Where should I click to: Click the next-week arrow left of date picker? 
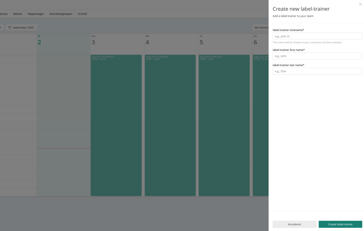(x=1, y=27)
